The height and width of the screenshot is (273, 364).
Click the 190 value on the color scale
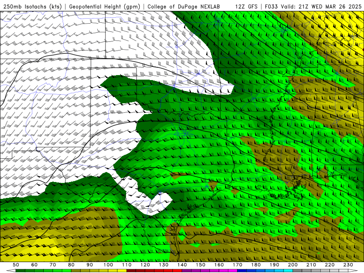tap(274, 265)
